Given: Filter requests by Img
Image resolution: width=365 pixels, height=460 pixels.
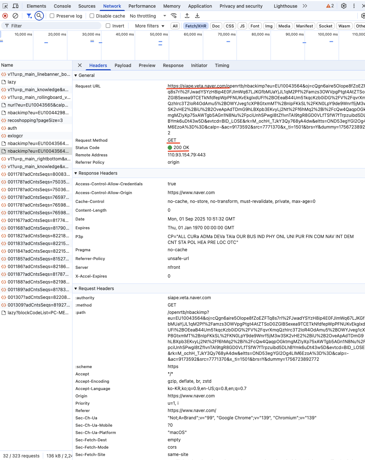Looking at the screenshot, I should [x=269, y=26].
